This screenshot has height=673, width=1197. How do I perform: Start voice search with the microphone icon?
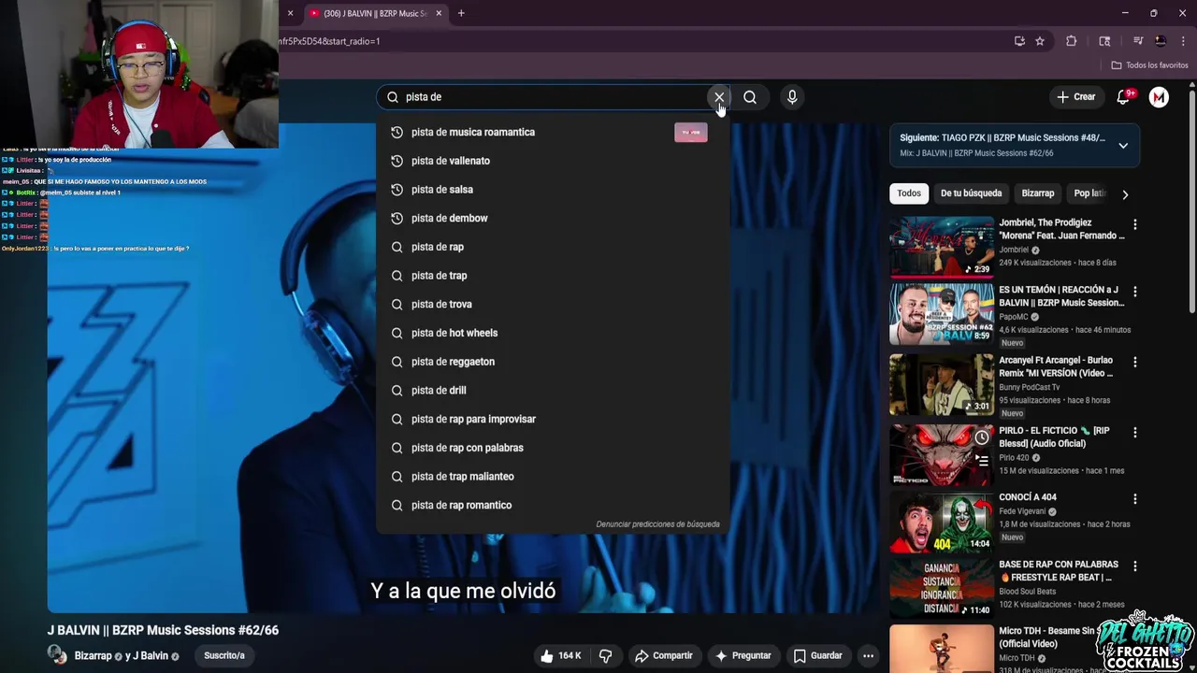pos(792,97)
